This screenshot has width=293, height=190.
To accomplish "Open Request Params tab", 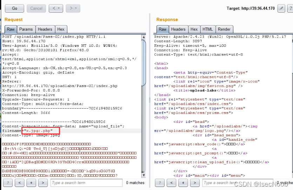I will click(26, 29).
